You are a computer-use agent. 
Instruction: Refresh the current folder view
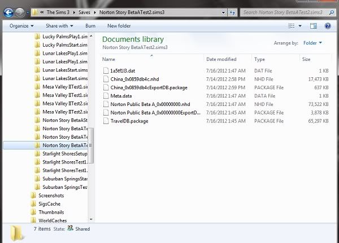pos(232,12)
